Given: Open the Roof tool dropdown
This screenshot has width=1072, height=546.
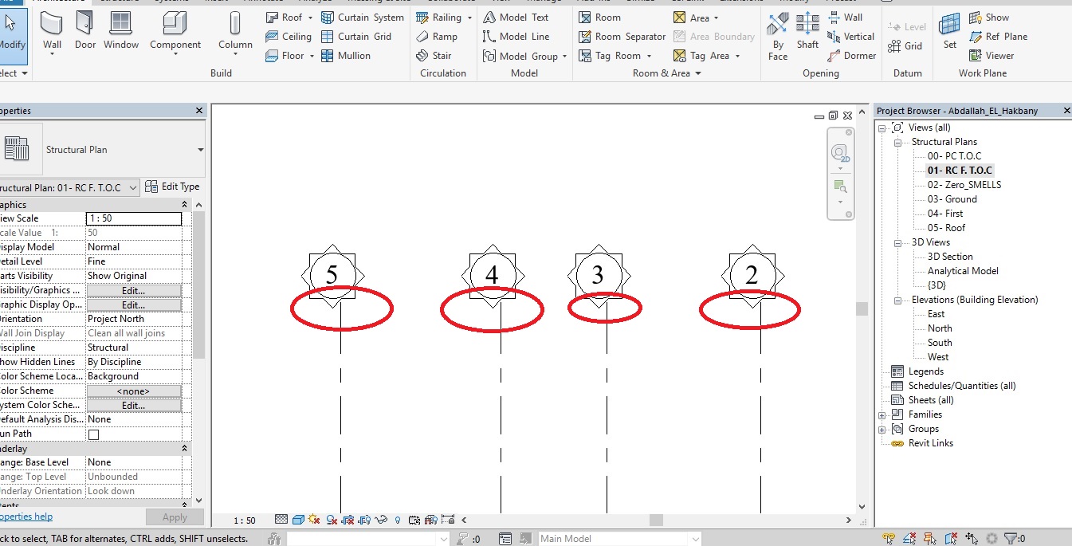Looking at the screenshot, I should [311, 17].
